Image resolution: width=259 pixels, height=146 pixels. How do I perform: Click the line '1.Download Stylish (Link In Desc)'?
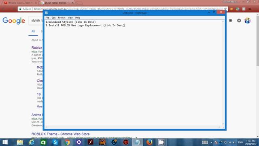[70, 22]
